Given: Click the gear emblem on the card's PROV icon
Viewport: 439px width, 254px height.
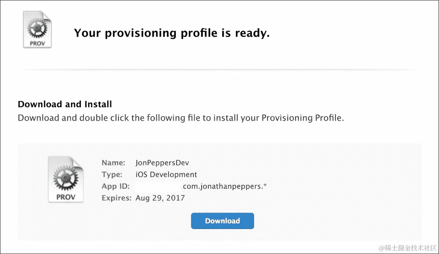Looking at the screenshot, I should click(65, 177).
